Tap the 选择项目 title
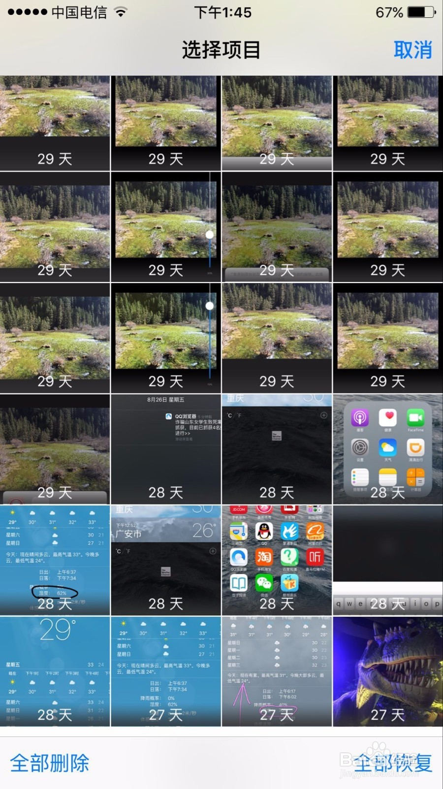The image size is (443, 789). tap(221, 50)
